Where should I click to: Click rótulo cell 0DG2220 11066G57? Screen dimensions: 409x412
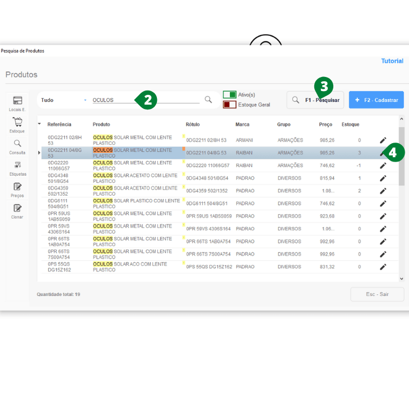(x=208, y=165)
